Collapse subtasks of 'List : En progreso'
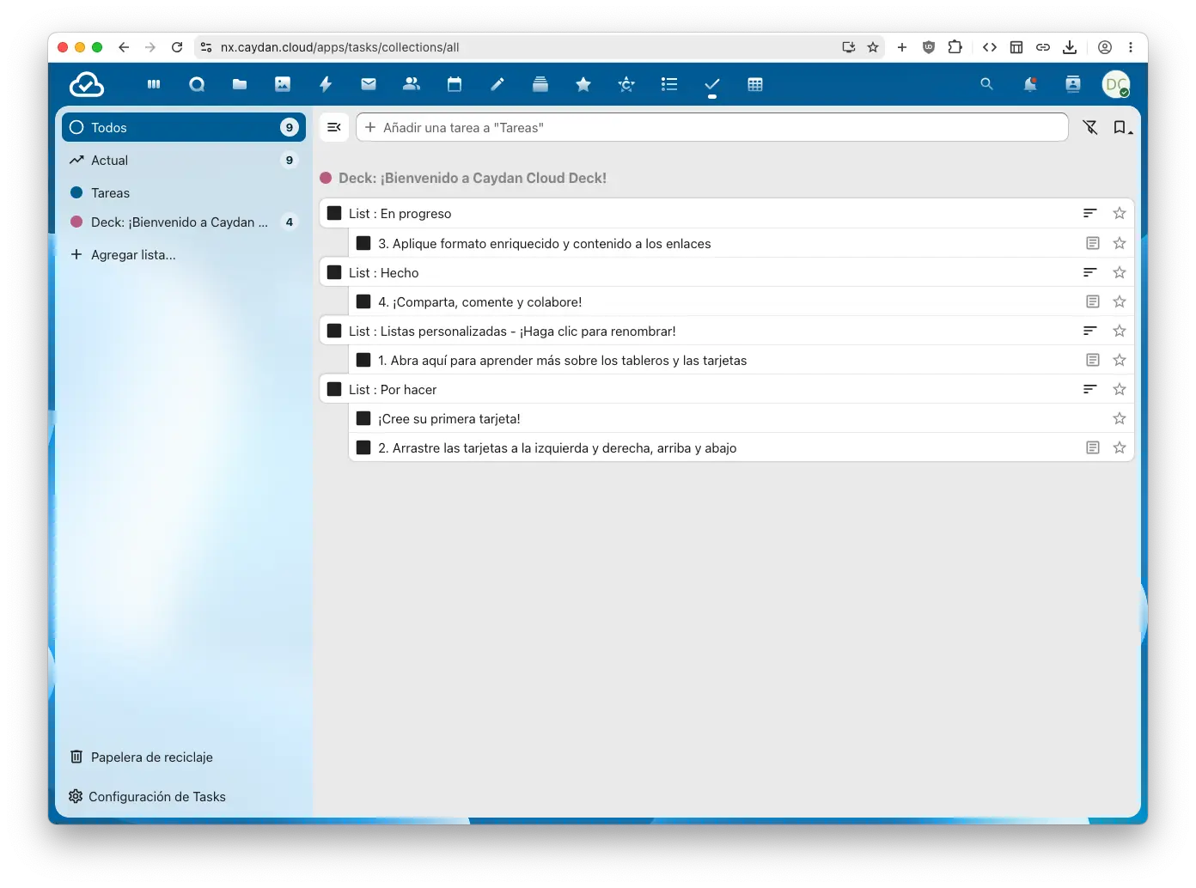 pyautogui.click(x=1089, y=213)
